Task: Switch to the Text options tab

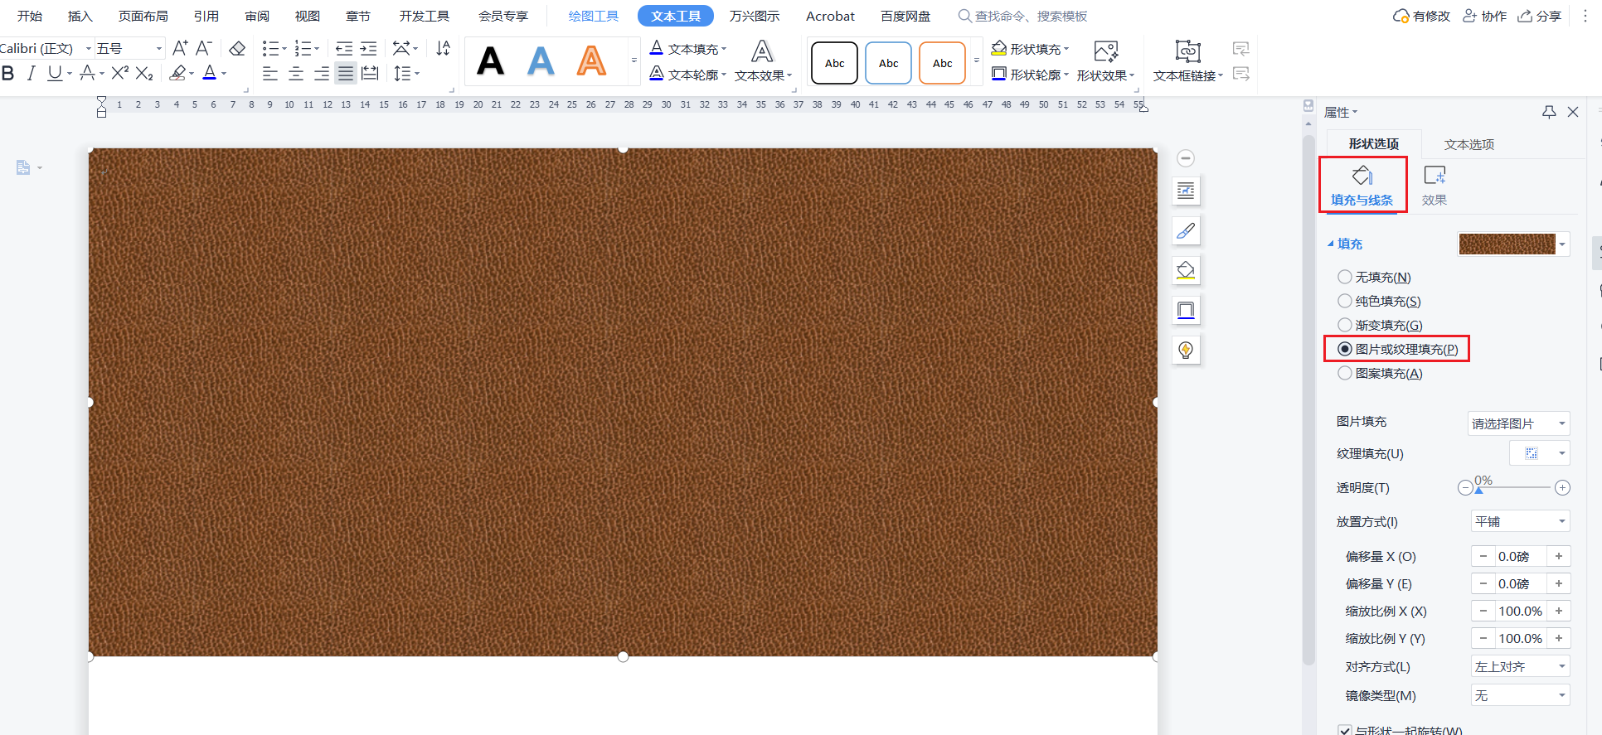Action: [1468, 144]
